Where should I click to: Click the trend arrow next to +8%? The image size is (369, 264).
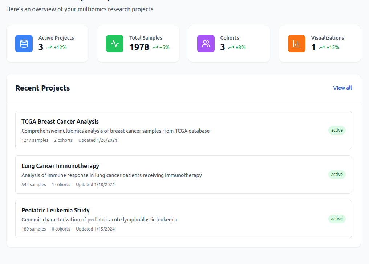231,47
